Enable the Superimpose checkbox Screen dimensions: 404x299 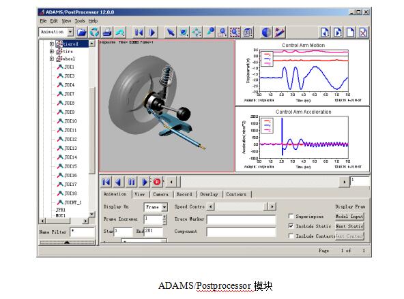[291, 216]
